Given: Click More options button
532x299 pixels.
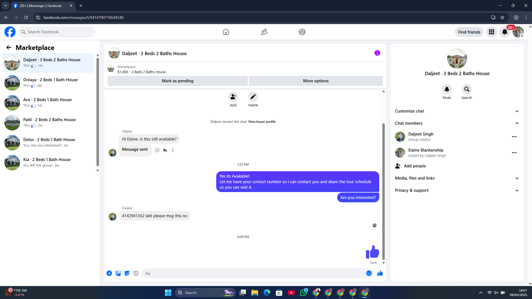Looking at the screenshot, I should coord(316,81).
